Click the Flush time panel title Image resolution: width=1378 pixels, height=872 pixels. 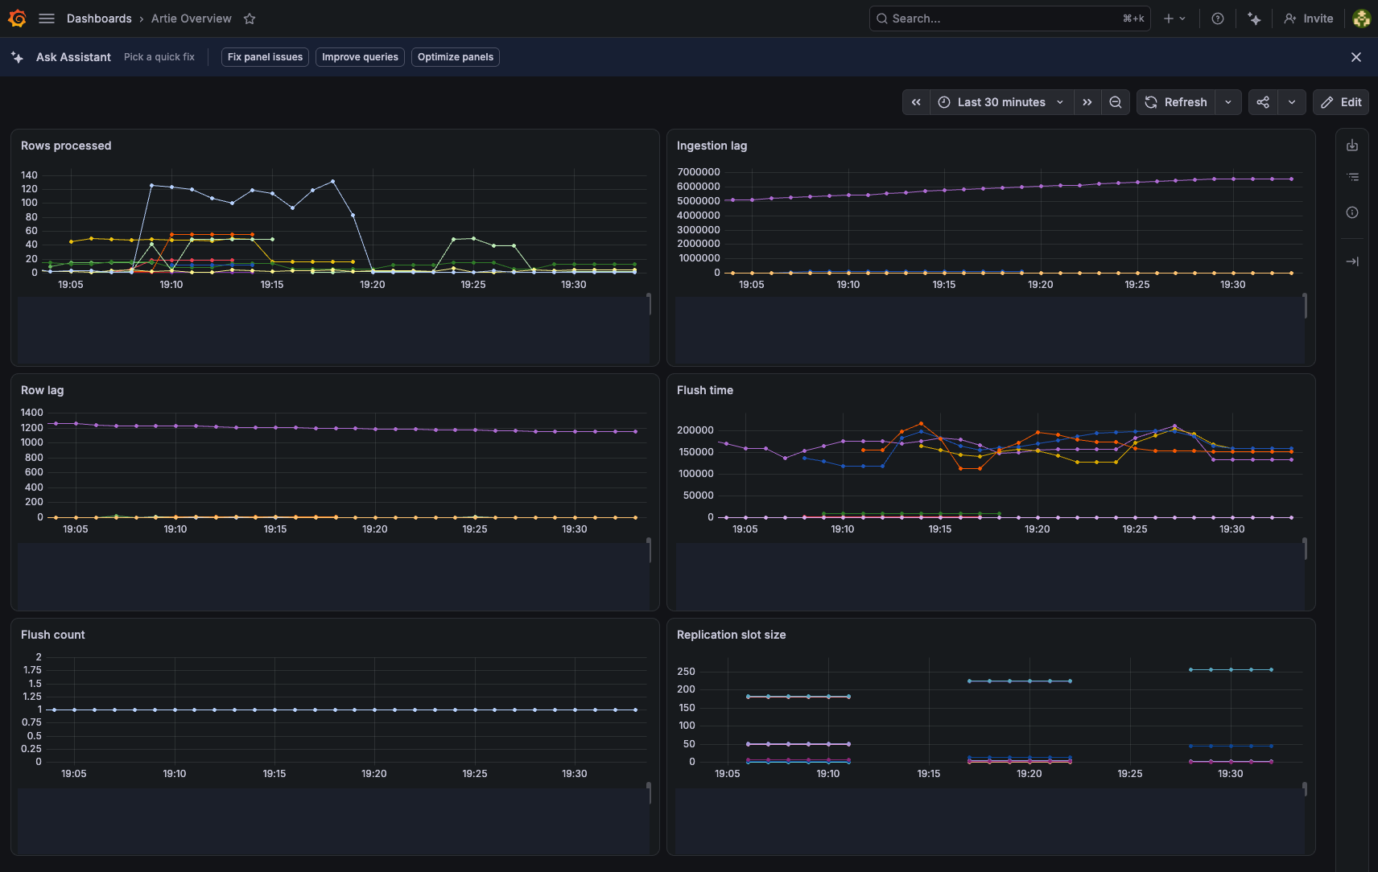(705, 390)
